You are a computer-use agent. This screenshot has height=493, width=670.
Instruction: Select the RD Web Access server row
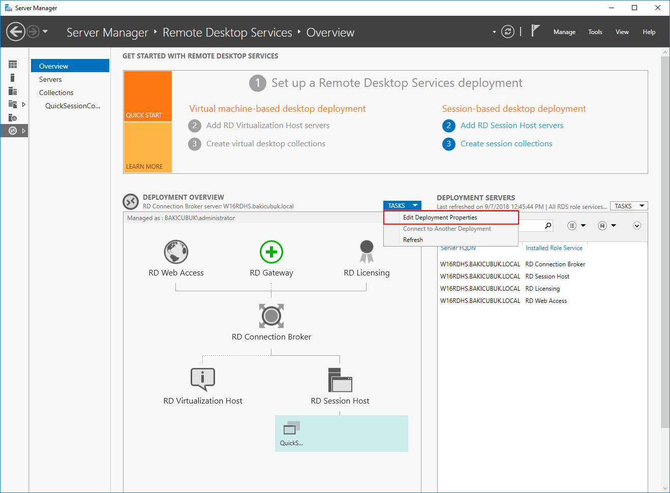coord(542,301)
